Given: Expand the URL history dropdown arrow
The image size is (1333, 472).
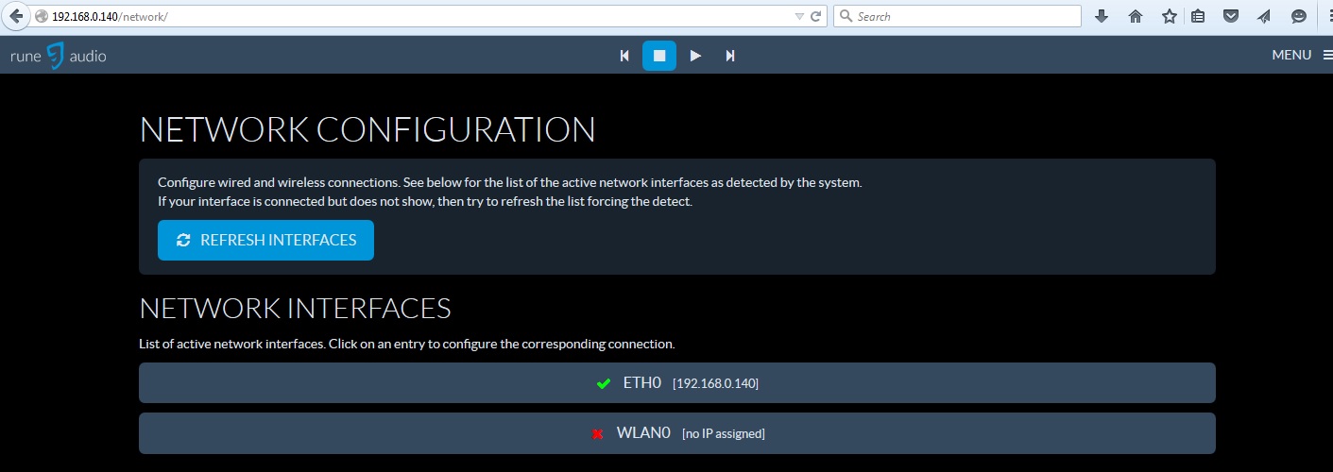Looking at the screenshot, I should [x=799, y=17].
